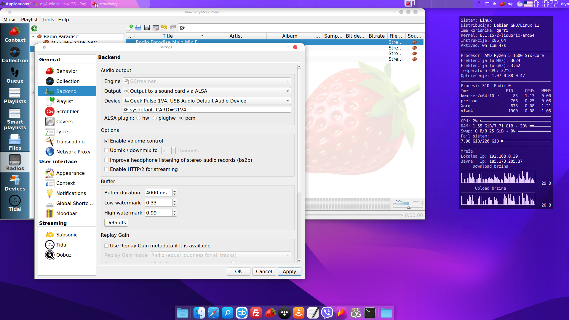Enable bs2b headphone listening improvement
The height and width of the screenshot is (320, 569).
click(106, 160)
